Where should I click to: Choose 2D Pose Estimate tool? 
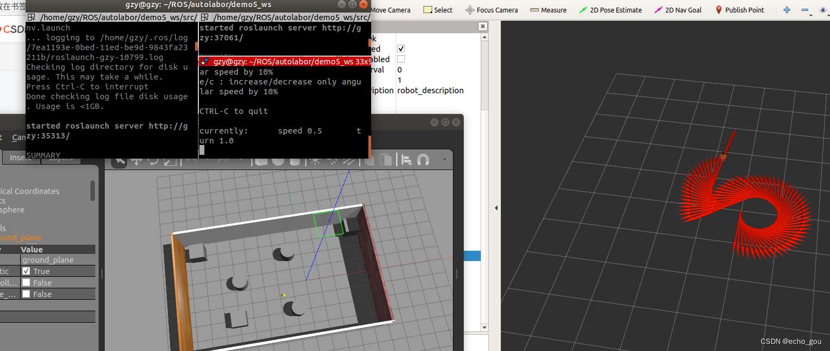tap(610, 10)
